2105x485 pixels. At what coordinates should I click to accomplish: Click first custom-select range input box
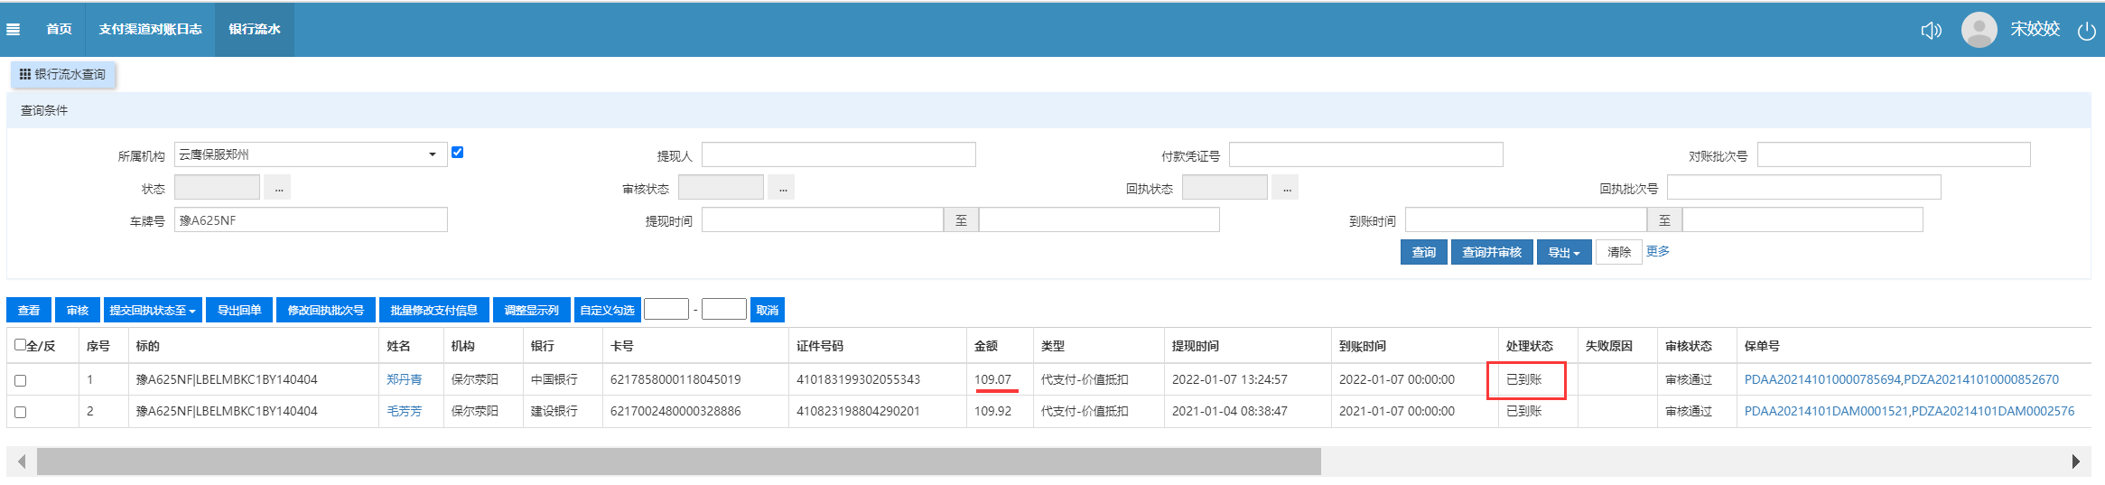click(x=666, y=310)
